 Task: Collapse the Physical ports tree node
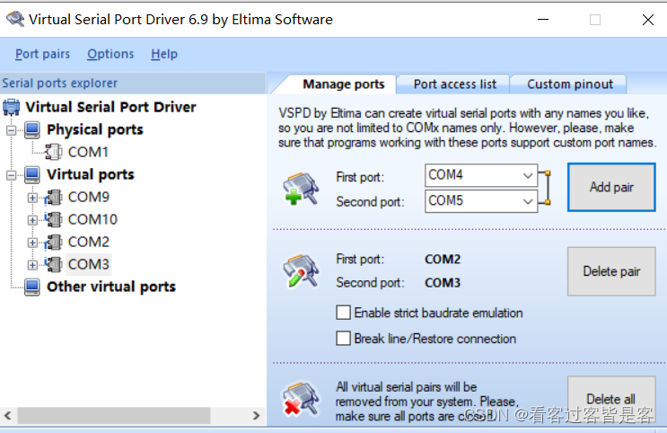[12, 130]
